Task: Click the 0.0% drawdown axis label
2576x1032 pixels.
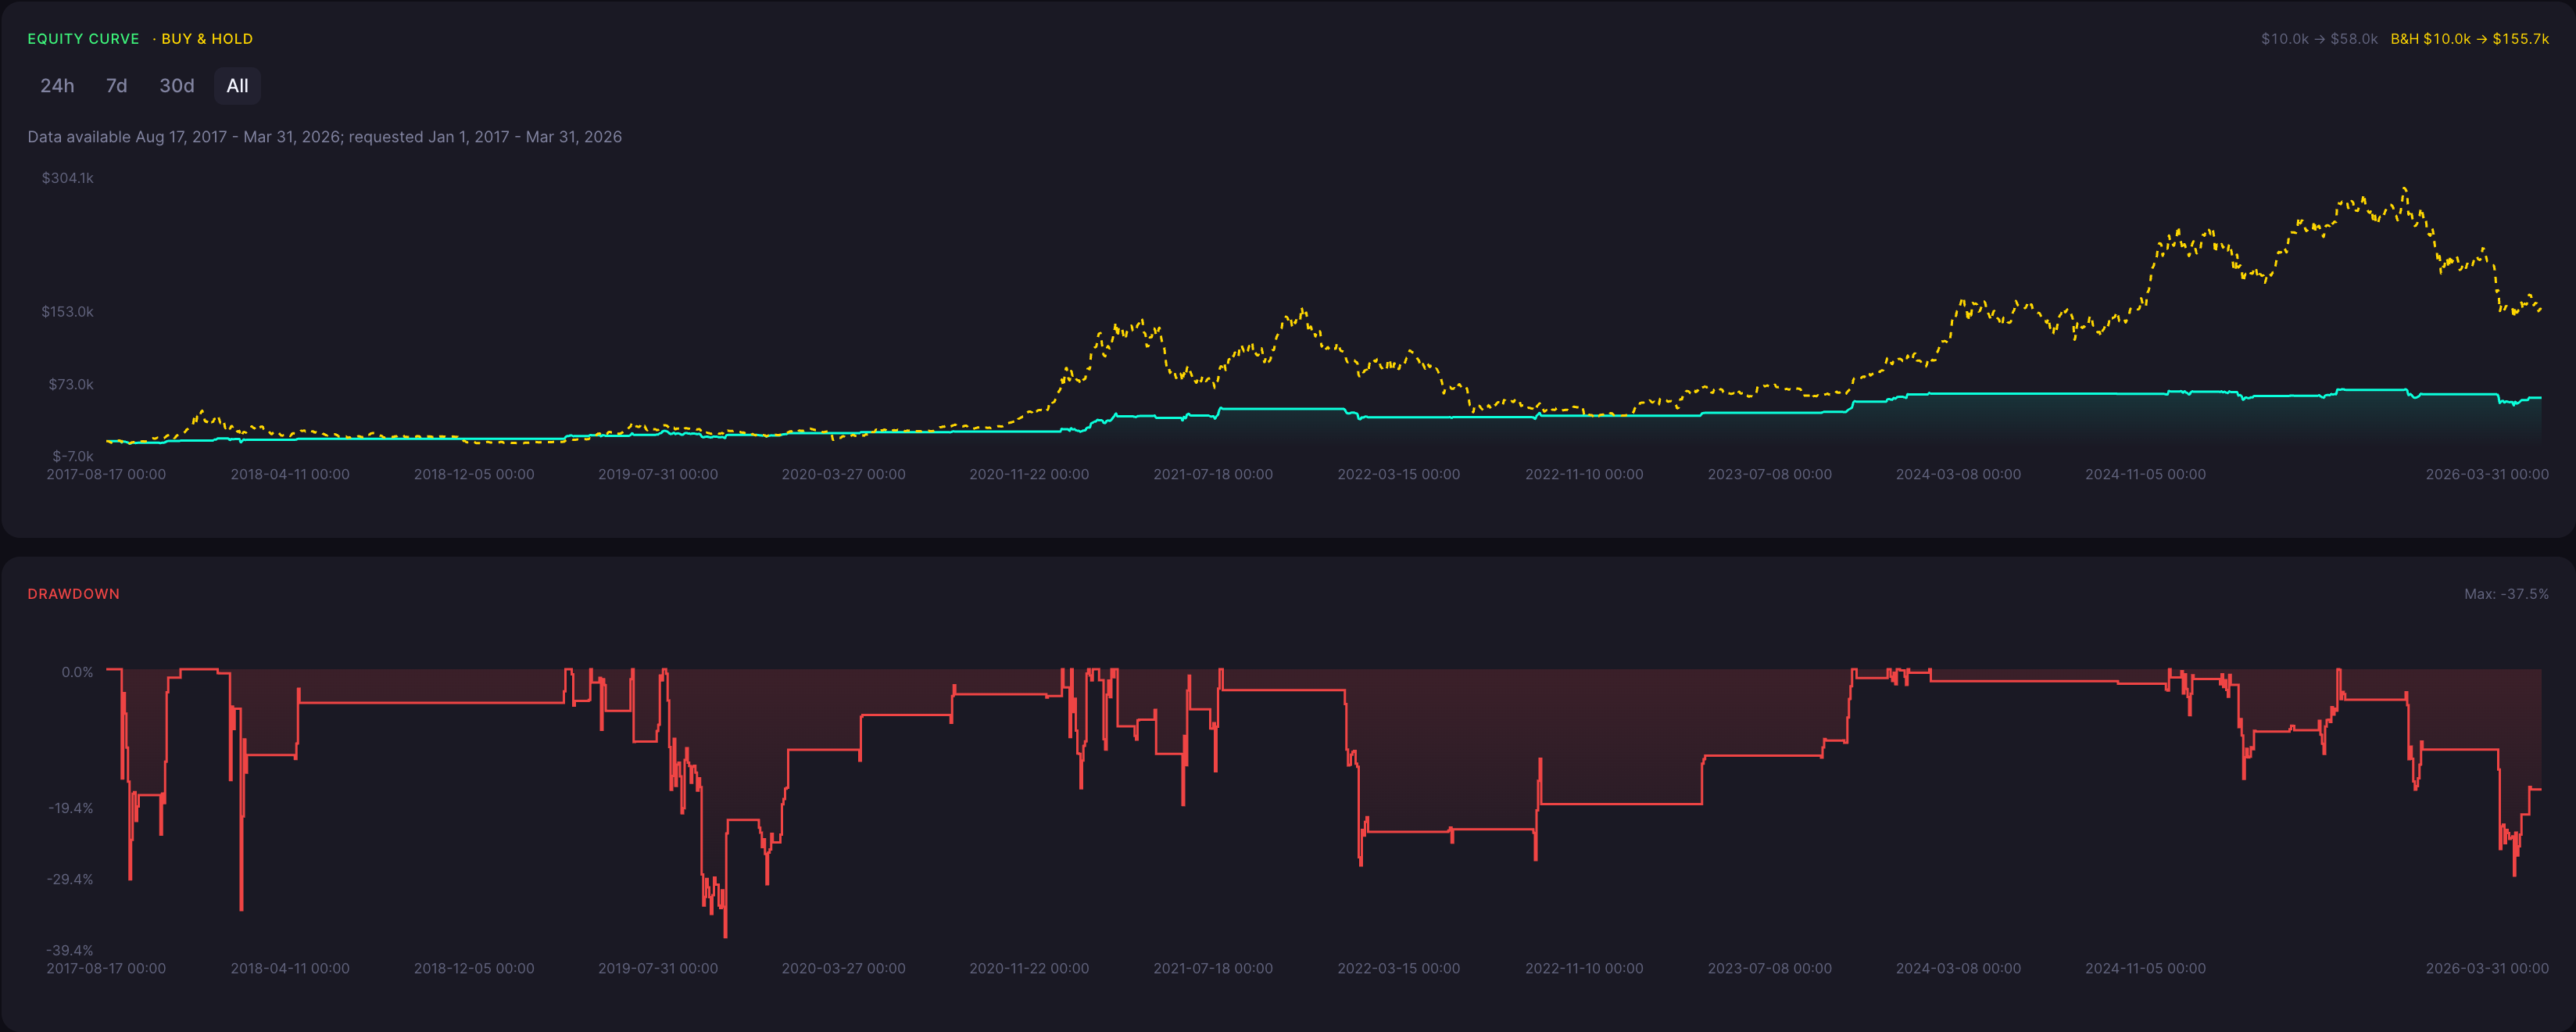Action: pos(77,673)
